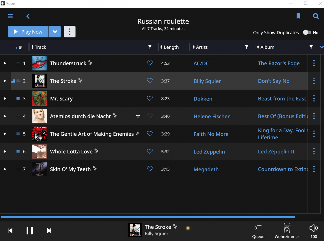Screen dimensions: 324x241
Task: Open the Artist column filter funnel
Action: pyautogui.click(x=247, y=47)
